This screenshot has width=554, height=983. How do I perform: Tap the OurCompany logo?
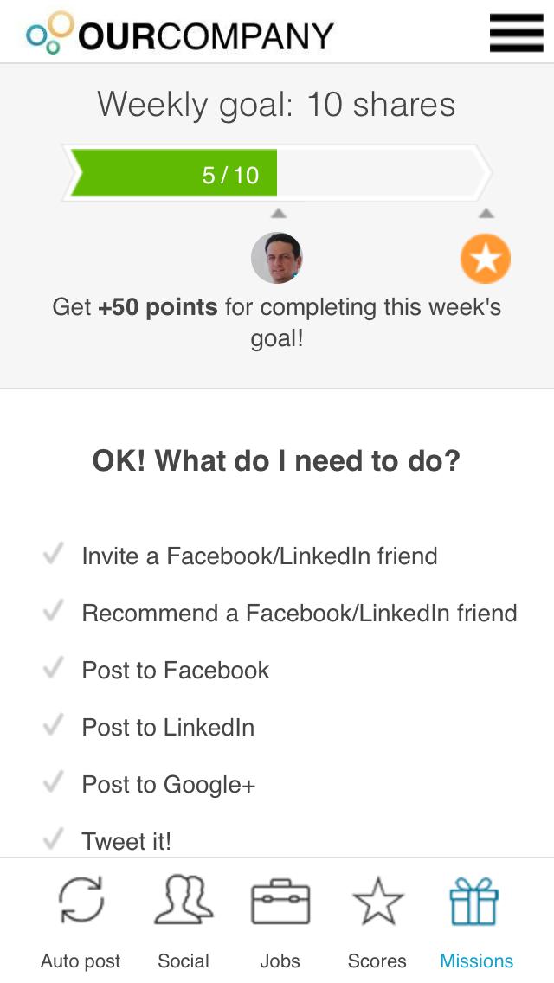pyautogui.click(x=180, y=33)
